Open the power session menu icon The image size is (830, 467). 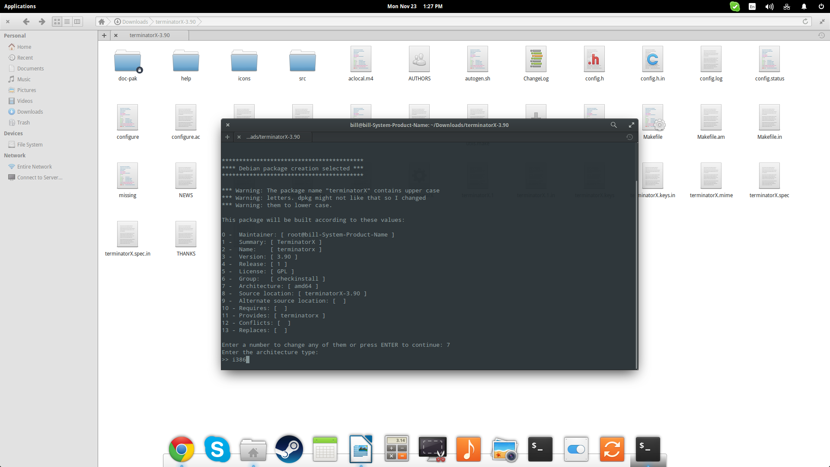coord(821,6)
